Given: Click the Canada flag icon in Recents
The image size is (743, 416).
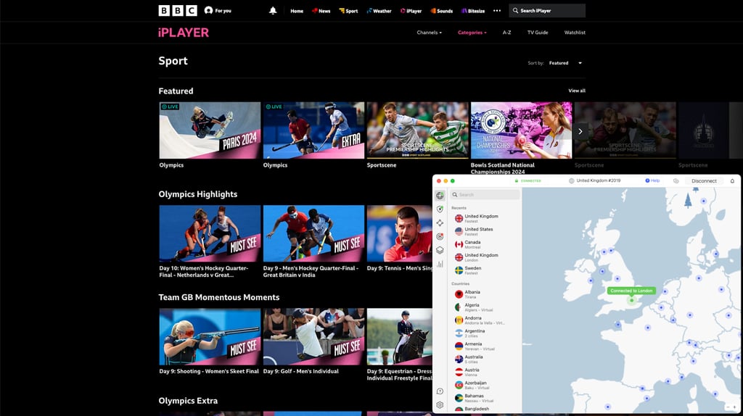Looking at the screenshot, I should click(459, 244).
